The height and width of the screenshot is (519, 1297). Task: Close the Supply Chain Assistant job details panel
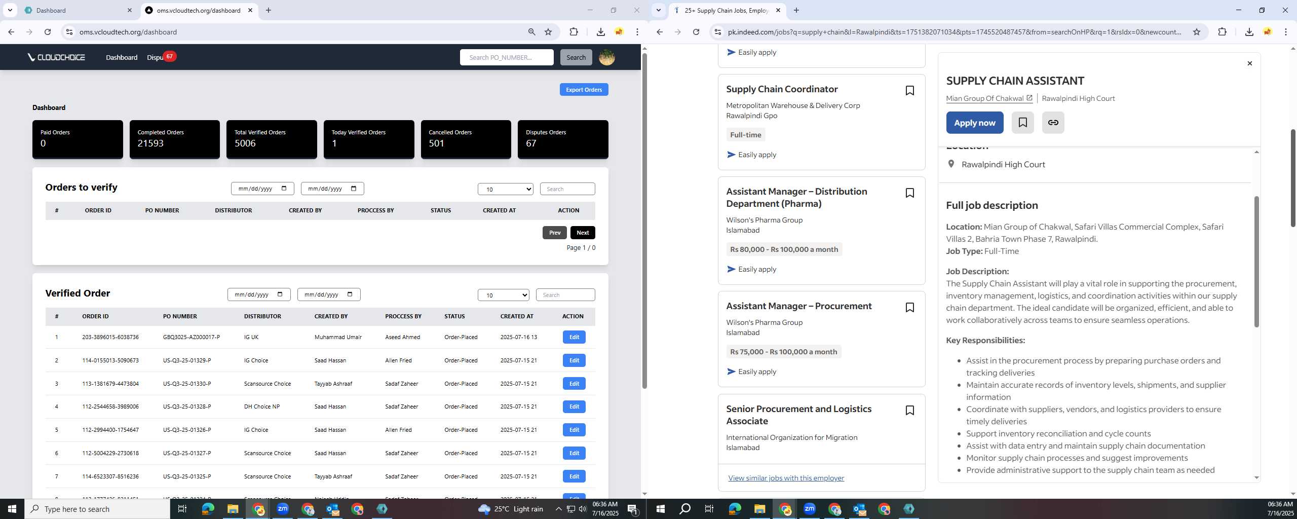tap(1249, 63)
